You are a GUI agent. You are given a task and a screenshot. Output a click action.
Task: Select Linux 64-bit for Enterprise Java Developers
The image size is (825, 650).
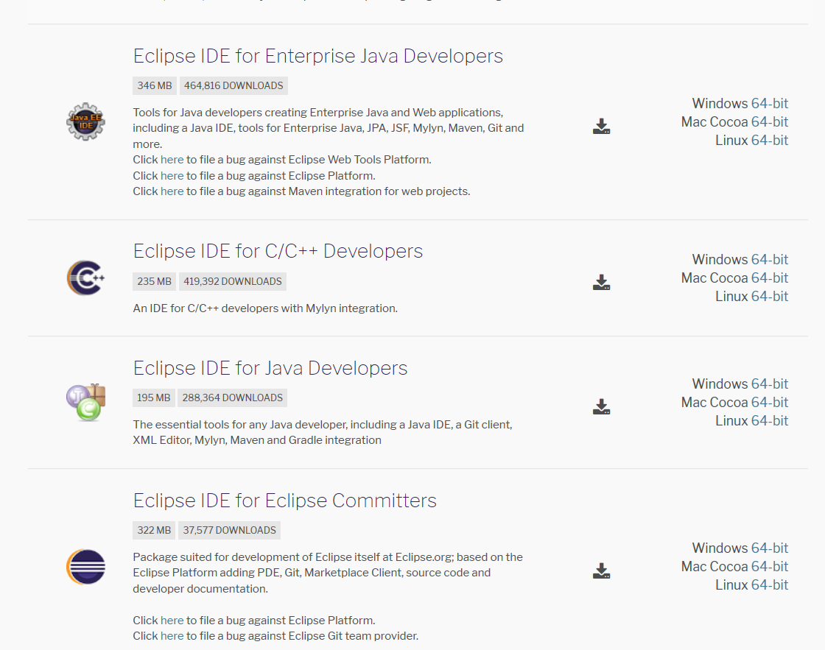[x=769, y=140]
